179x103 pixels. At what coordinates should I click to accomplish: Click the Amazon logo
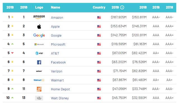pos(39,17)
